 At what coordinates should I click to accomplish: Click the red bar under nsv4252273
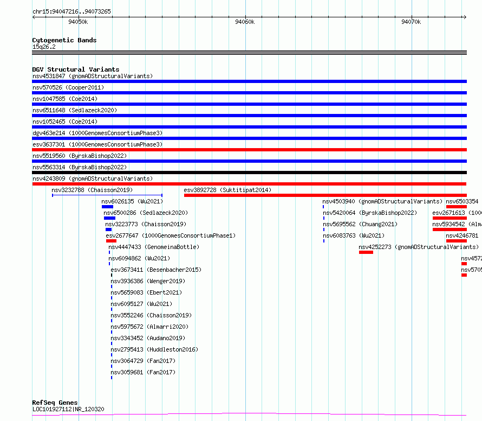[x=366, y=252]
